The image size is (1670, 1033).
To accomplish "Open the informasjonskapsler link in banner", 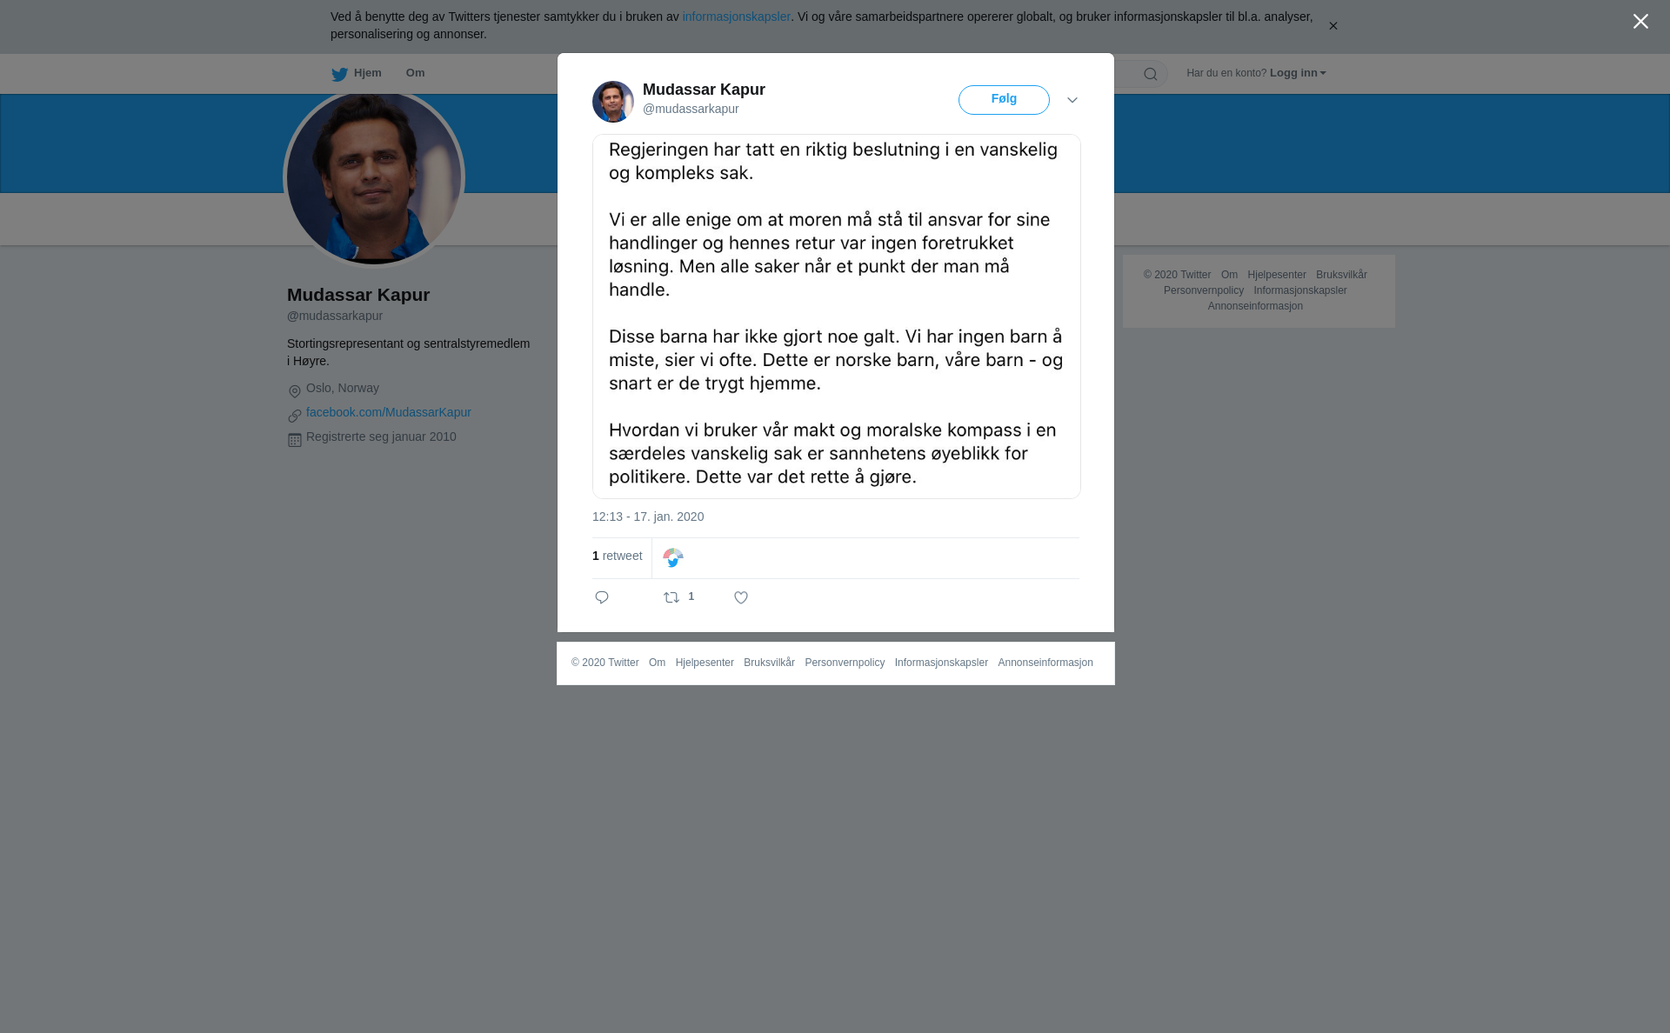I will click(x=736, y=17).
